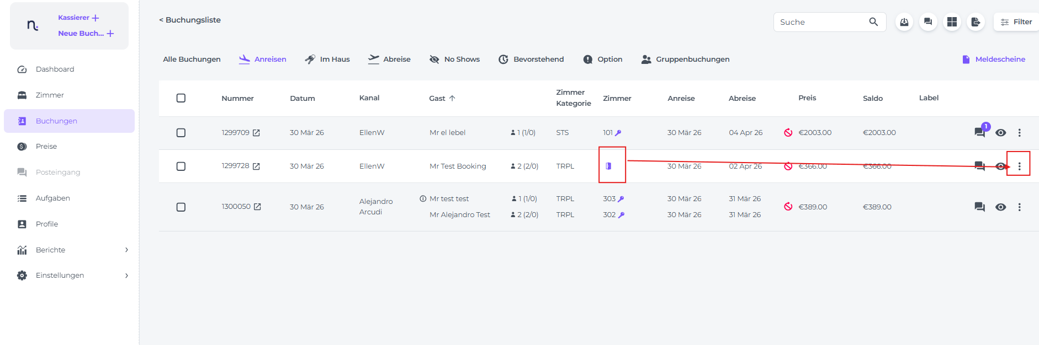Screen dimensions: 1039x345
Task: View booking 1300050 with the eye icon
Action: tap(1000, 207)
